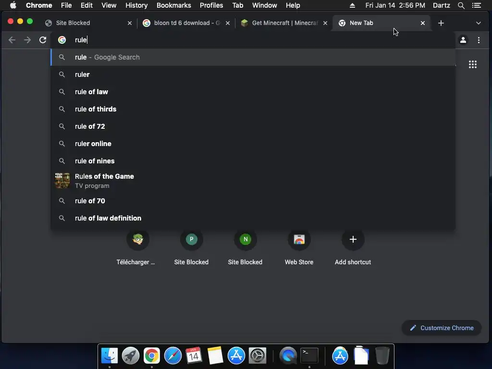
Task: Open the Chrome app menu
Action: tap(39, 5)
